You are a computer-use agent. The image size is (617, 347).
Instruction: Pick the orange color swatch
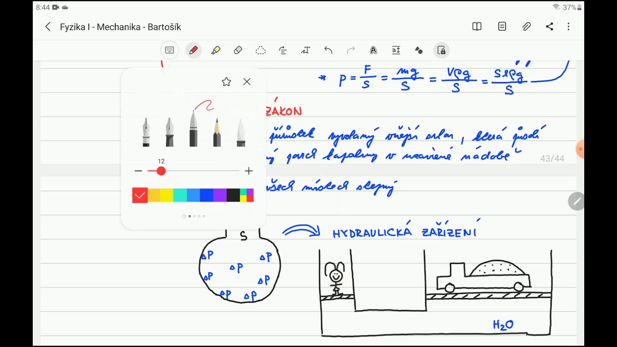(x=154, y=195)
